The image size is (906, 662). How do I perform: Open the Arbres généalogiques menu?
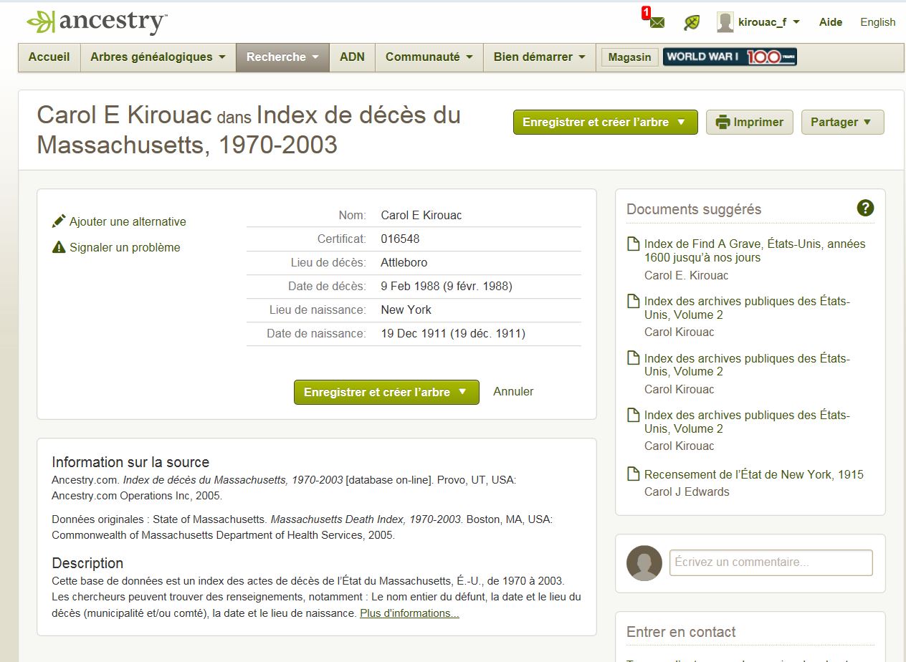tap(158, 57)
